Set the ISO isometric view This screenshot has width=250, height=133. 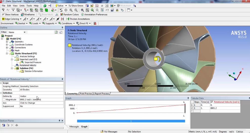coord(102,10)
